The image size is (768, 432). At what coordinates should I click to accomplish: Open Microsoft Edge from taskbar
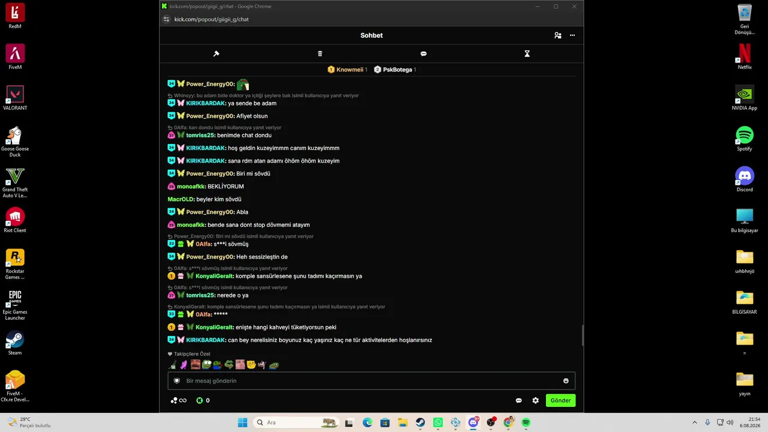point(367,422)
